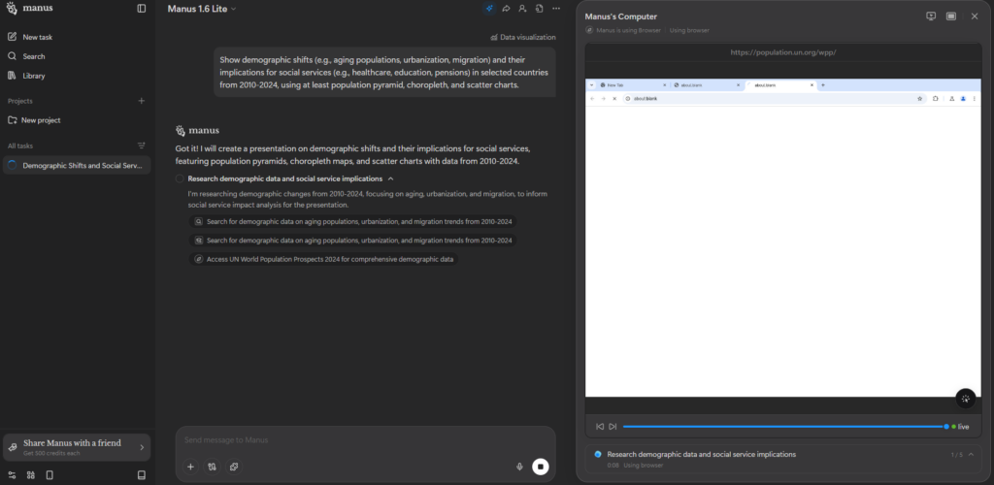This screenshot has height=485, width=994.
Task: Open the All tasks filter icon
Action: click(142, 145)
